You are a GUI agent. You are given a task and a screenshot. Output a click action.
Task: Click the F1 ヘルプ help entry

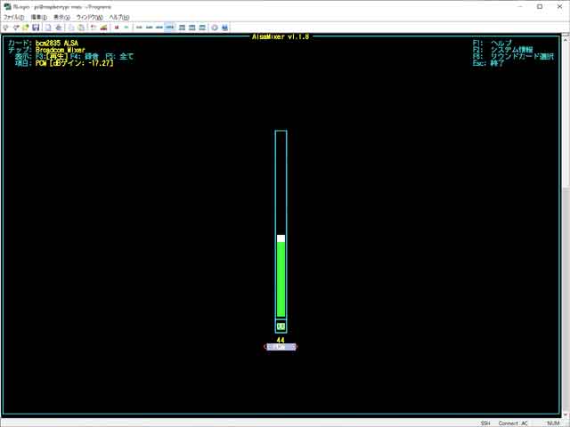tap(497, 43)
